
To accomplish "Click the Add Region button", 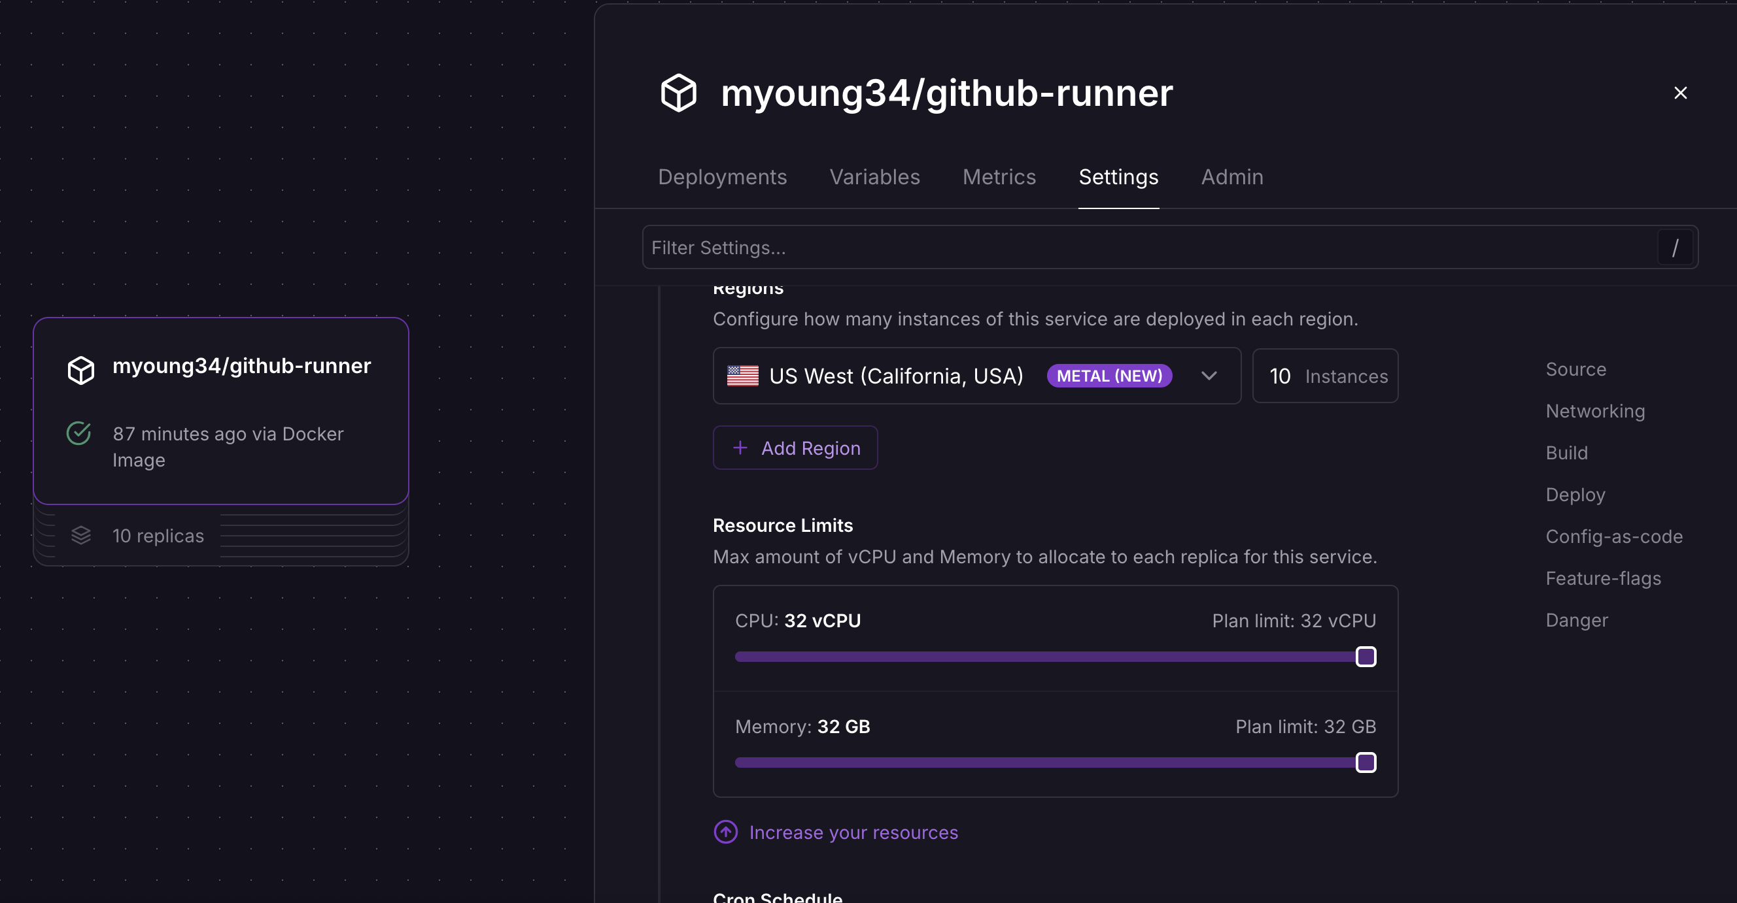I will coord(795,448).
